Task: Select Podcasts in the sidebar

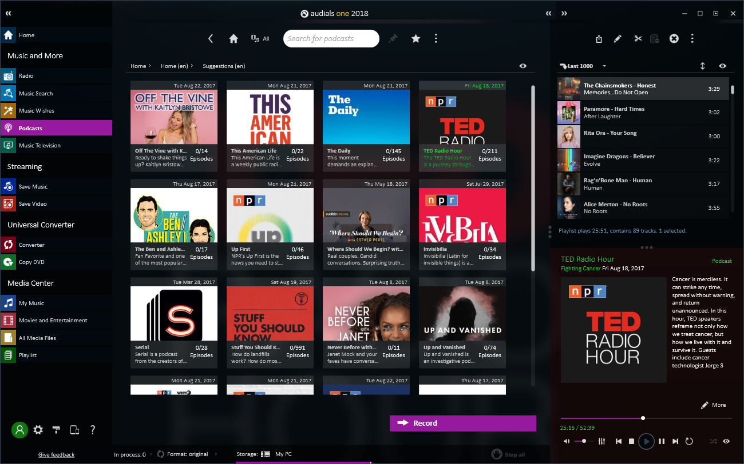Action: point(56,128)
